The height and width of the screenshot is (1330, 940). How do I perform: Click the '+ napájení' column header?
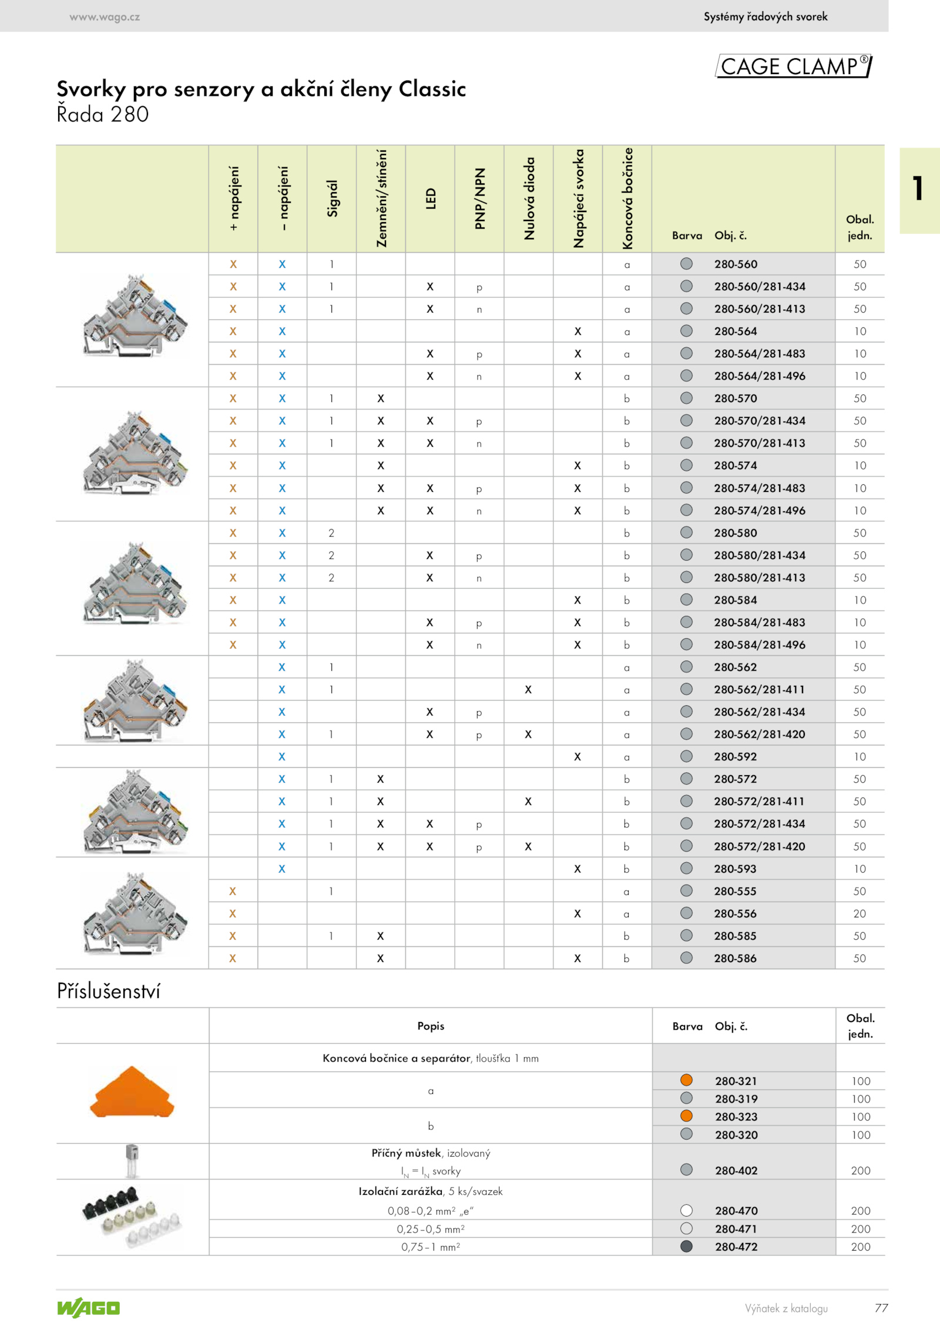234,198
